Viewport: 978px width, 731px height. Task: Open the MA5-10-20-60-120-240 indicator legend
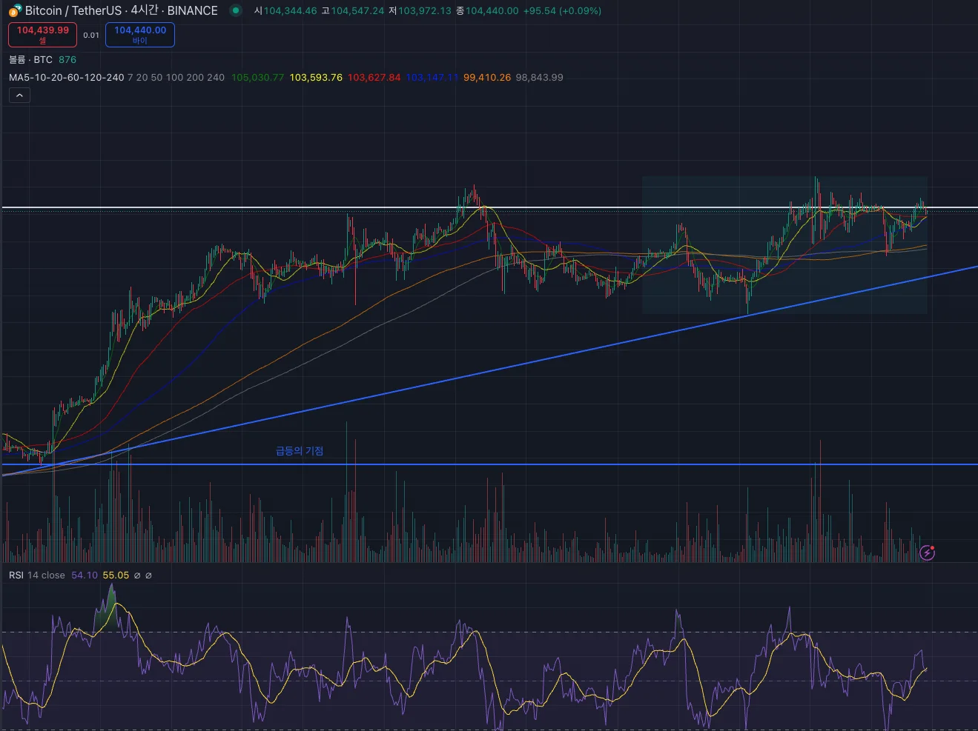coord(66,77)
